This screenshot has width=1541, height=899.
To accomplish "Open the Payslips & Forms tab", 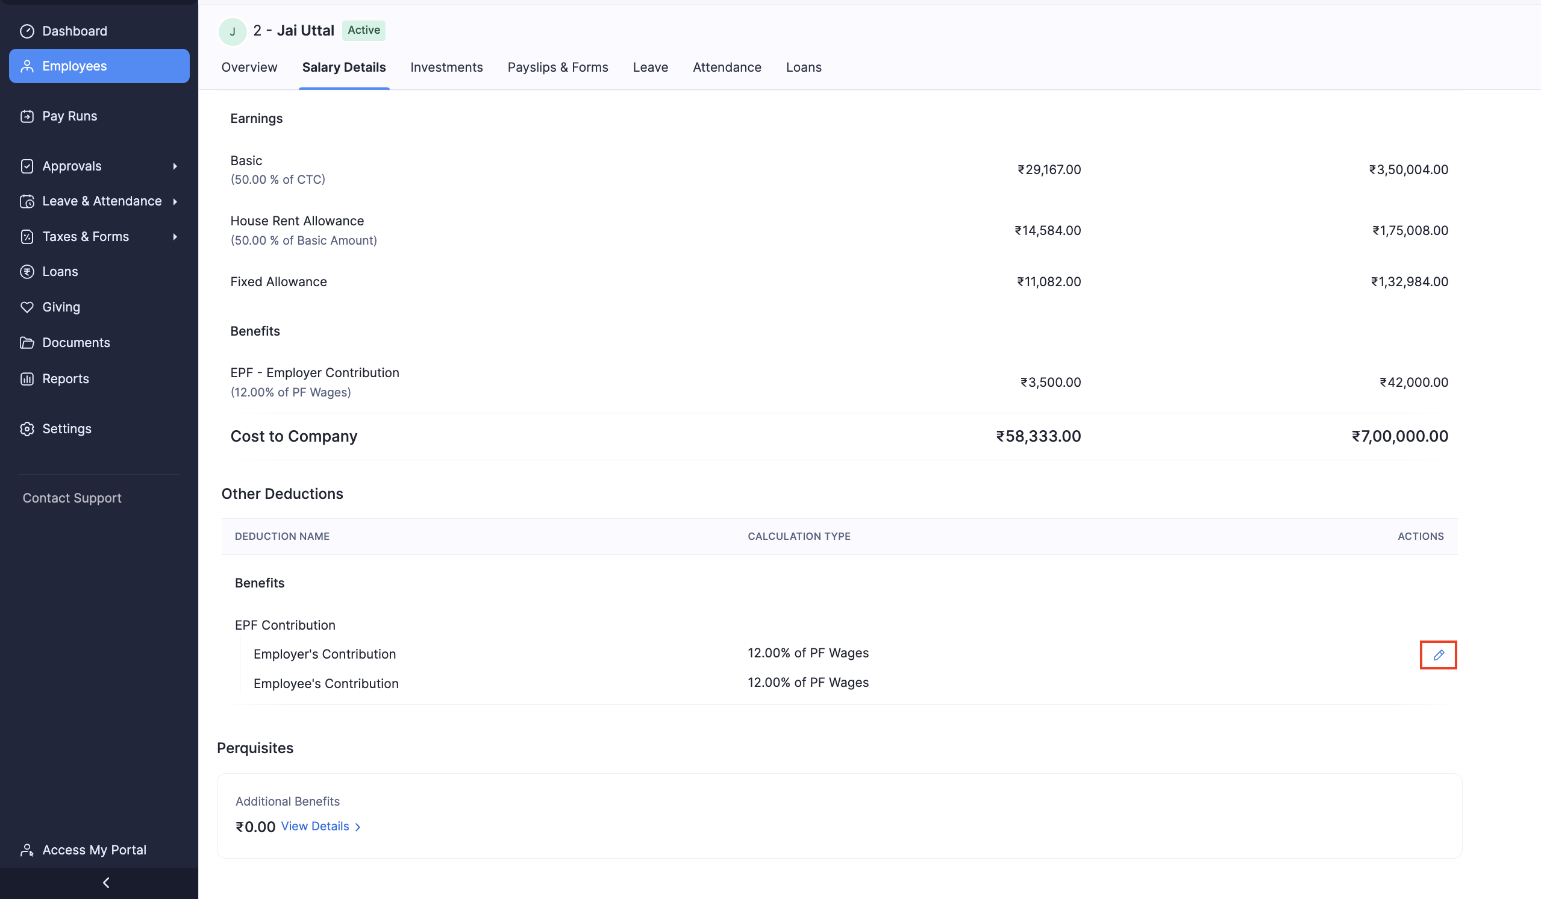I will 557,67.
